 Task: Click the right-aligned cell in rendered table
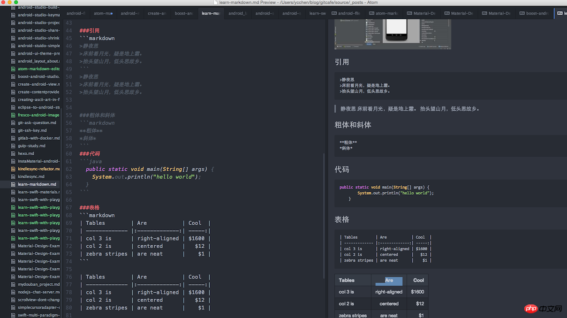[x=389, y=292]
